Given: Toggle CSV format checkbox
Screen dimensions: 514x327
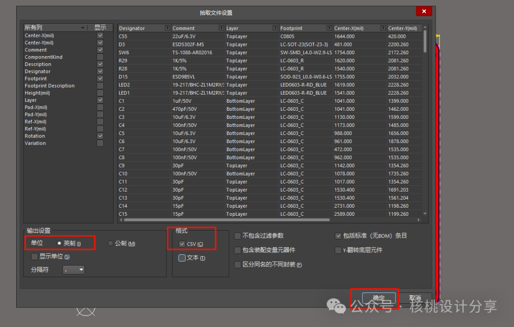Looking at the screenshot, I should (x=182, y=244).
